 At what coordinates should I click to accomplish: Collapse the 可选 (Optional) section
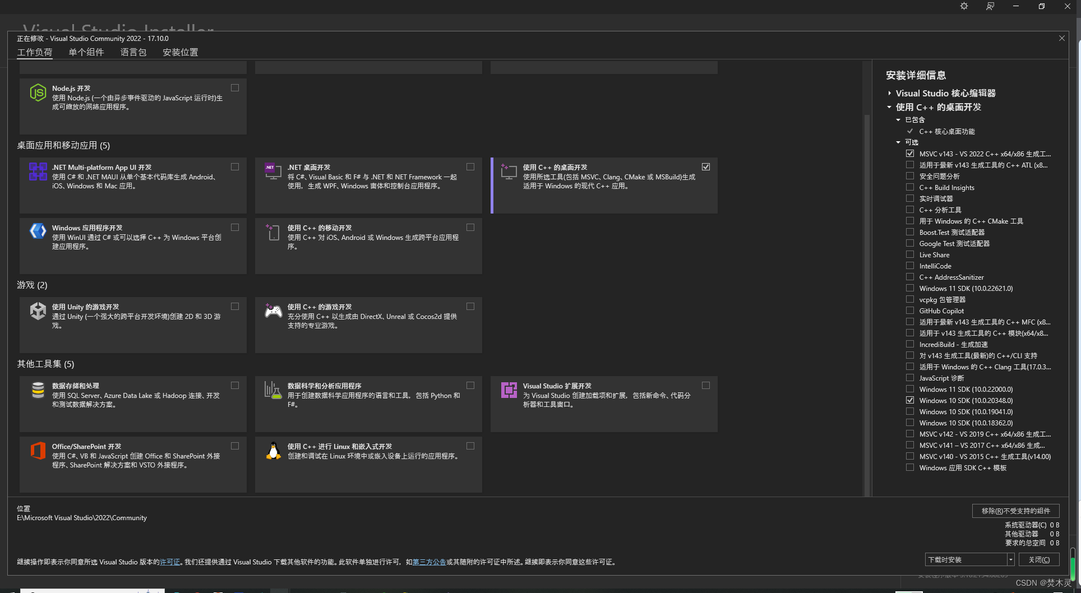pos(898,142)
